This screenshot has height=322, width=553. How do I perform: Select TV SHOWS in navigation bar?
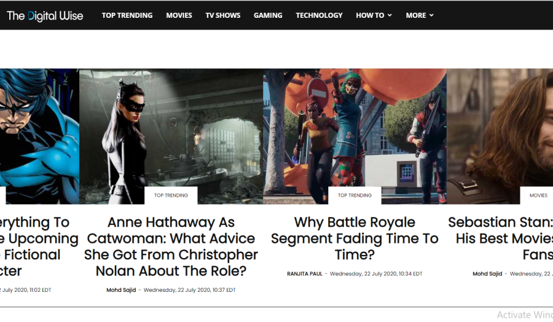(x=223, y=15)
